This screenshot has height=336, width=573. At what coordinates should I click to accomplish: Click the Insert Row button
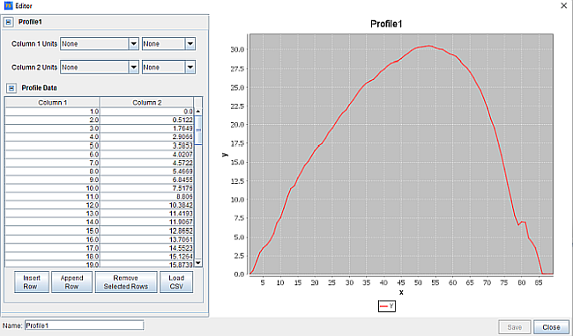click(32, 281)
